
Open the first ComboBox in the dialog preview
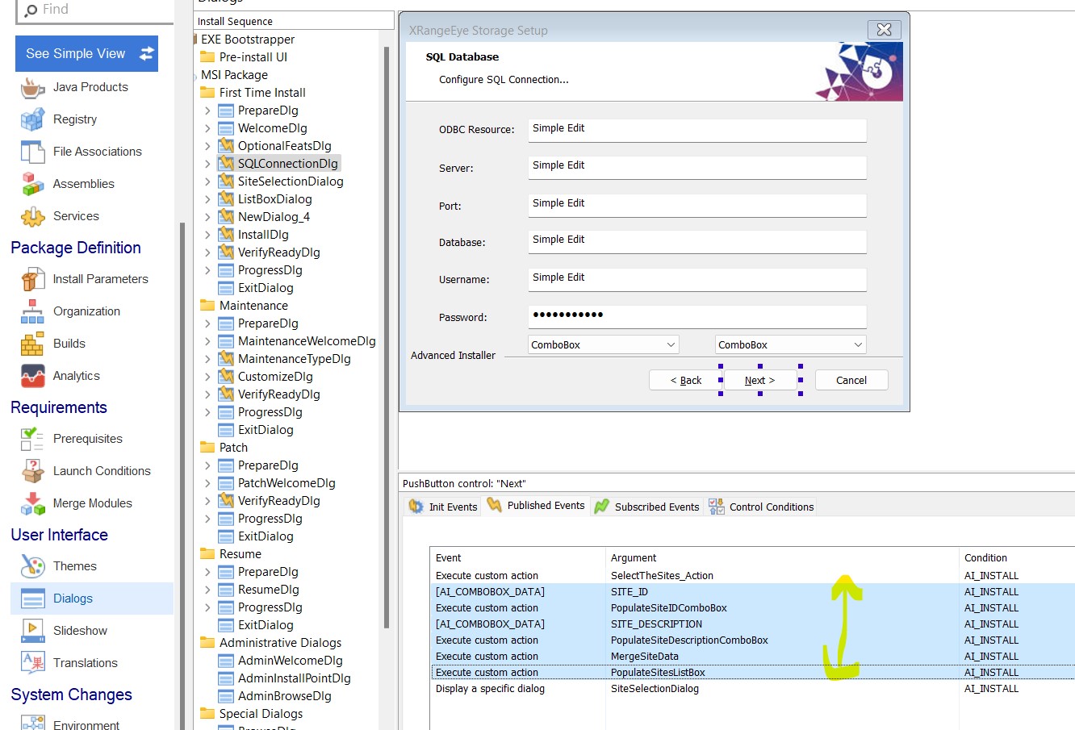pyautogui.click(x=603, y=344)
